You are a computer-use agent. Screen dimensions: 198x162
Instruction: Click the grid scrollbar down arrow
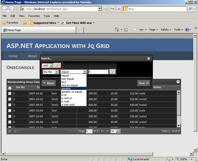pos(179,126)
